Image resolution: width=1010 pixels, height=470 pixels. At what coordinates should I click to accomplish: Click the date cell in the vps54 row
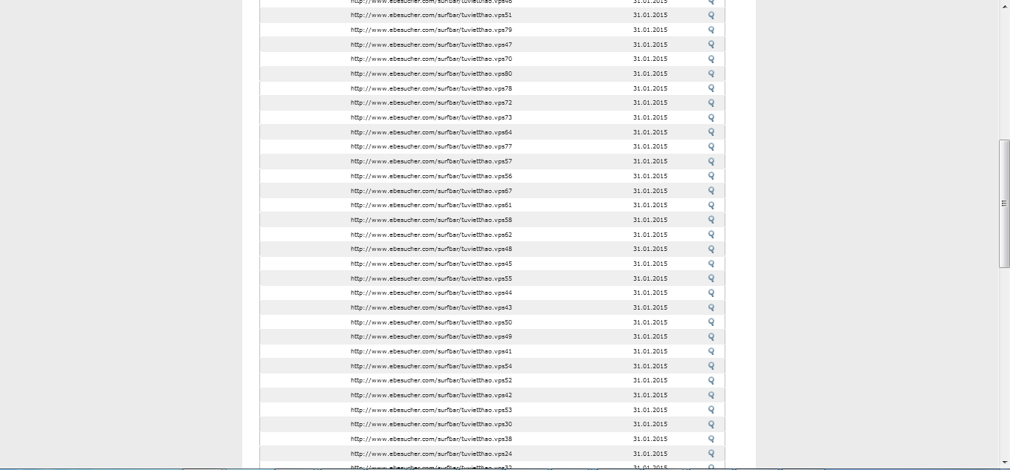(x=650, y=366)
